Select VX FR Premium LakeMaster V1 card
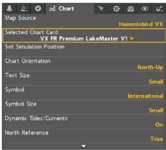This screenshot has height=150, width=166. coord(84,39)
